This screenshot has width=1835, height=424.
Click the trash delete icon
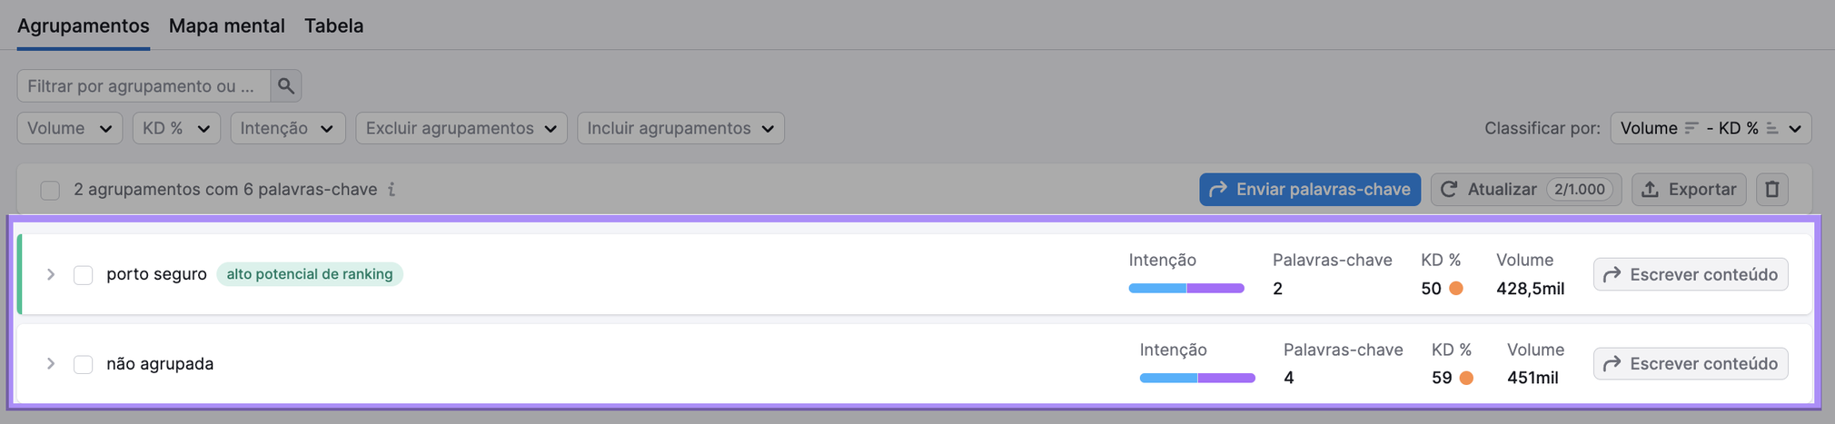tap(1771, 190)
